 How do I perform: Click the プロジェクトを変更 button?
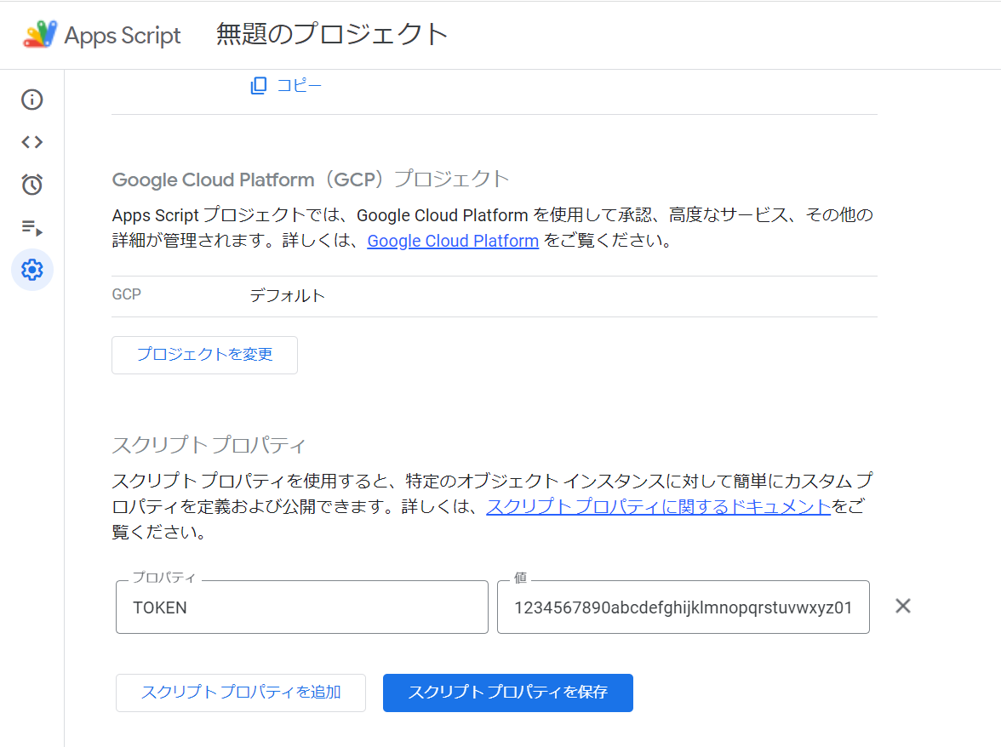[x=204, y=355]
